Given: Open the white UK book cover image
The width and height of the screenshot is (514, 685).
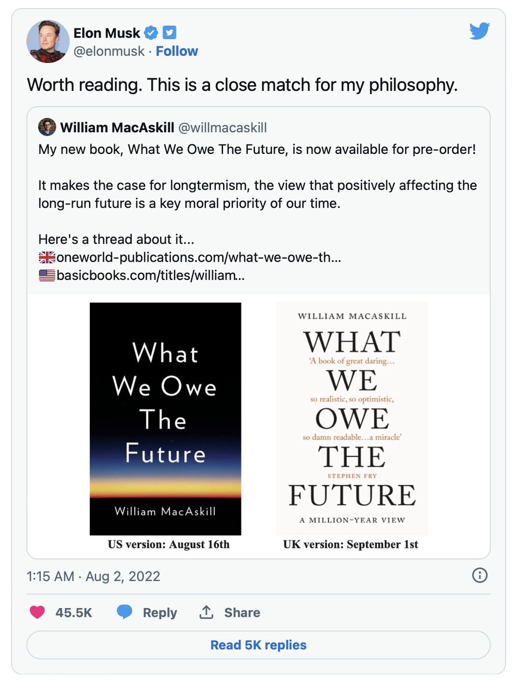Looking at the screenshot, I should [x=351, y=419].
